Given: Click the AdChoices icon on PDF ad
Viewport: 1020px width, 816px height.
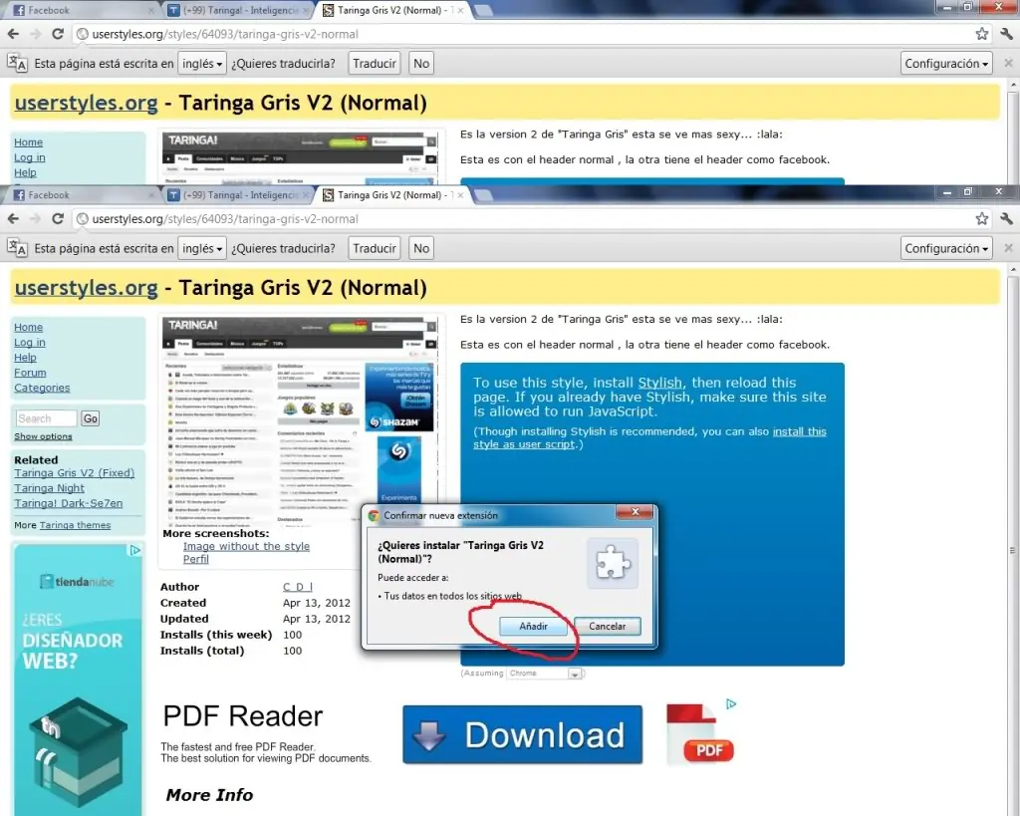Looking at the screenshot, I should [x=730, y=703].
